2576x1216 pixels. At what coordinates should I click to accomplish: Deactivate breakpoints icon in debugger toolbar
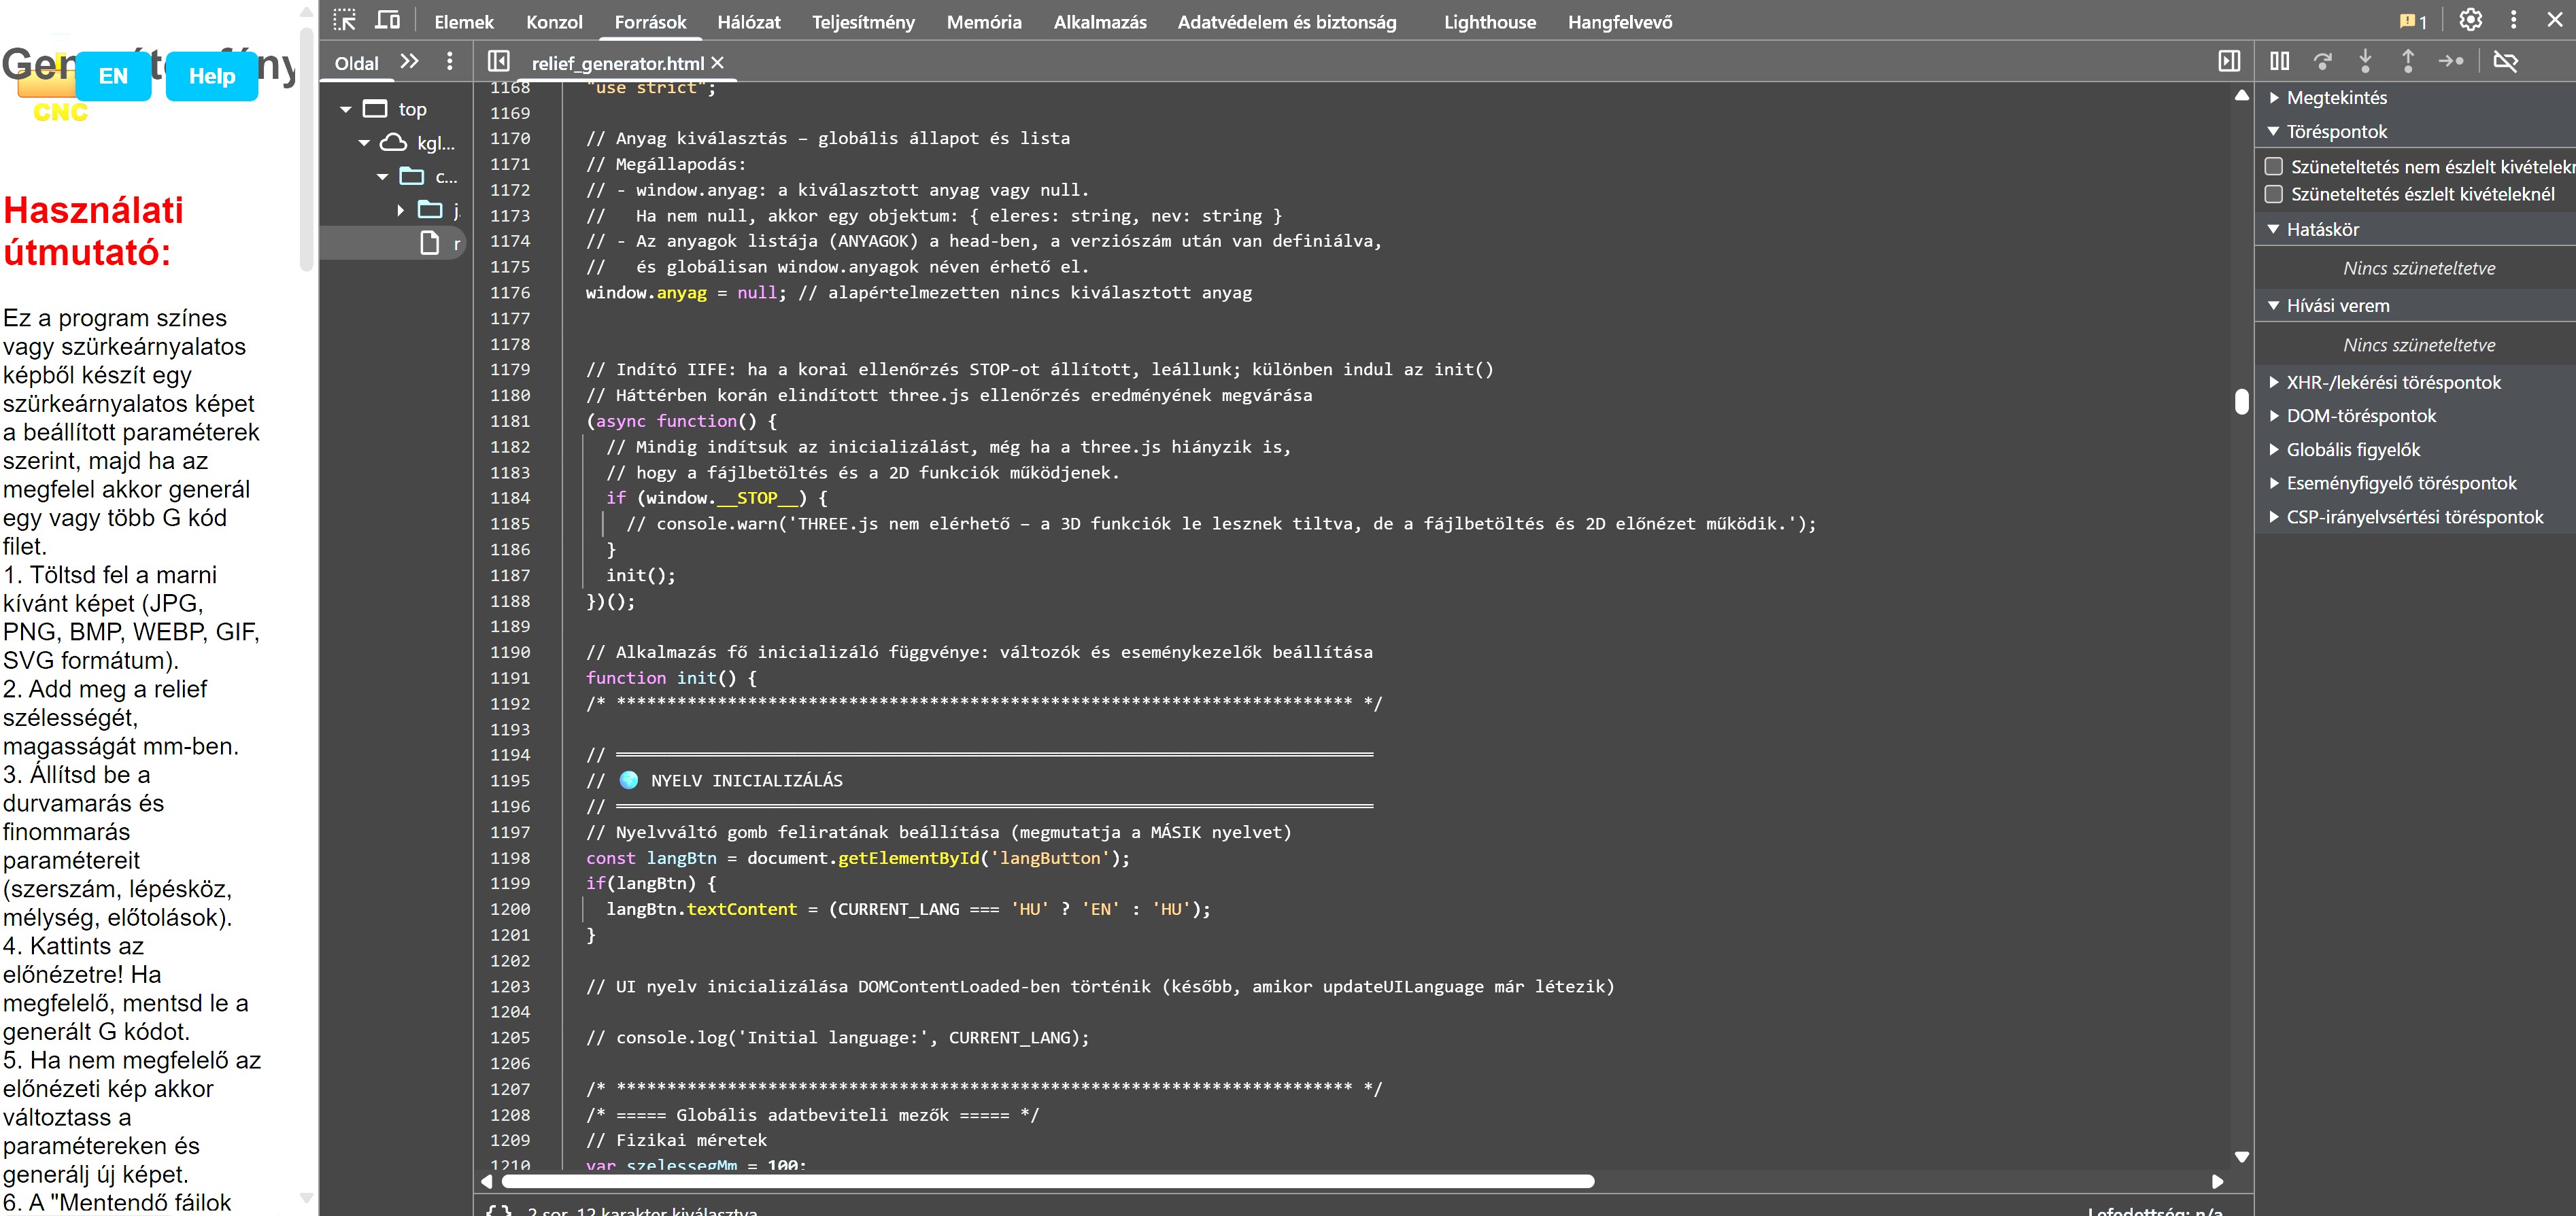[2505, 62]
